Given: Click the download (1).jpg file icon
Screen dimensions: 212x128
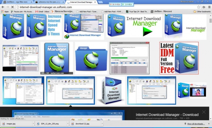Looking at the screenshot, I should coord(73,124).
